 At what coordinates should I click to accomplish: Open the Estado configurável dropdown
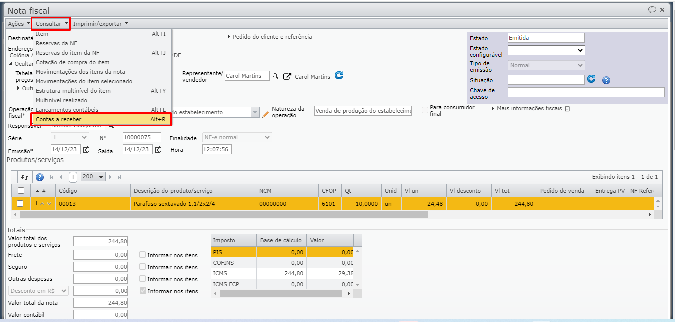[546, 50]
